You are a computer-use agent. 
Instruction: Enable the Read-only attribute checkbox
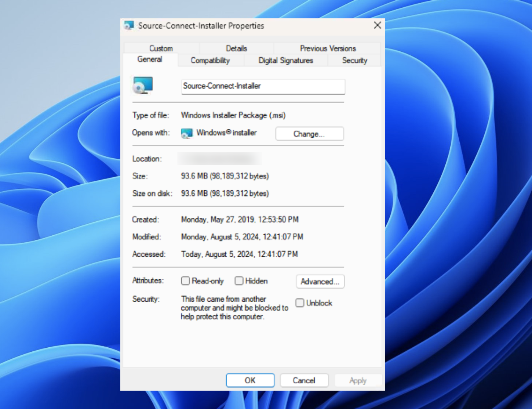[186, 281]
